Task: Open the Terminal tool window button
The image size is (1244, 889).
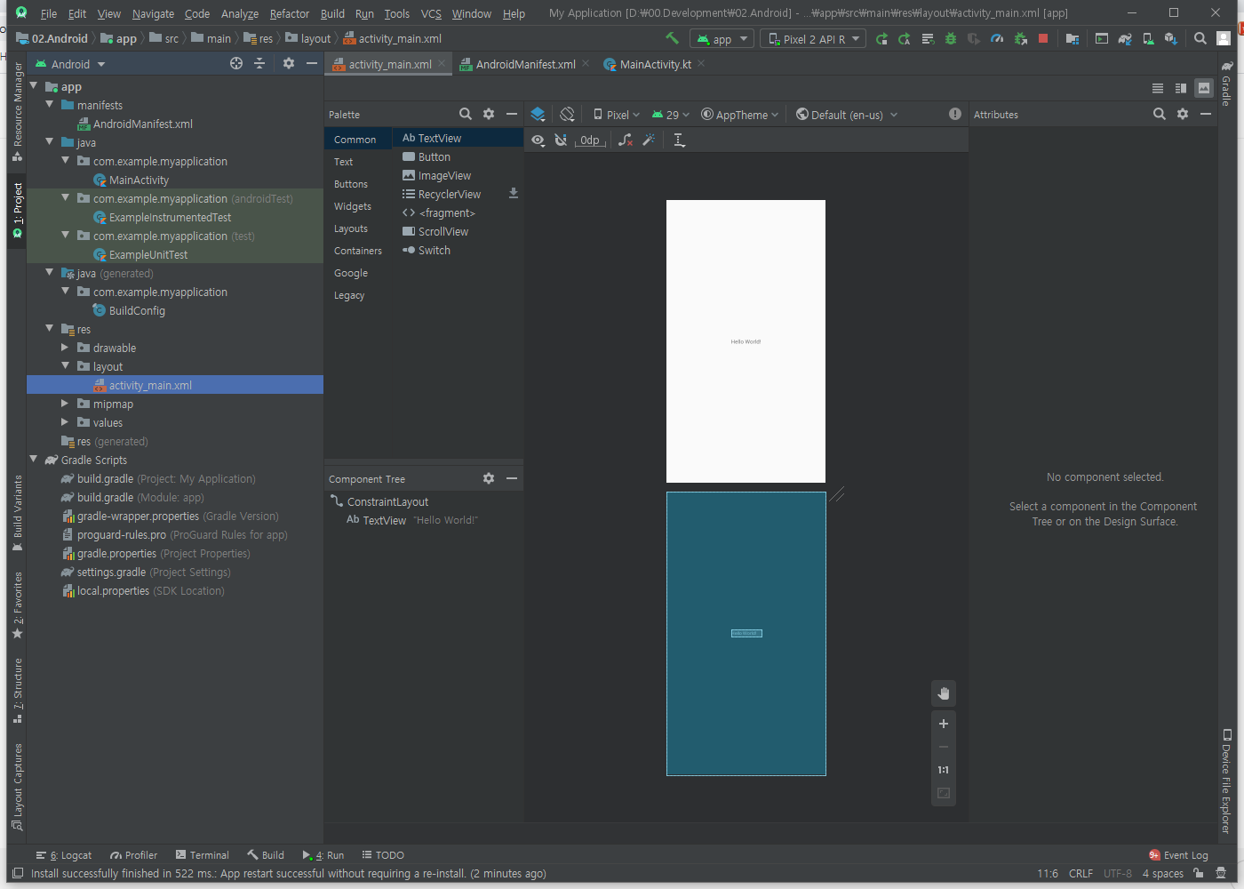Action: coord(203,855)
